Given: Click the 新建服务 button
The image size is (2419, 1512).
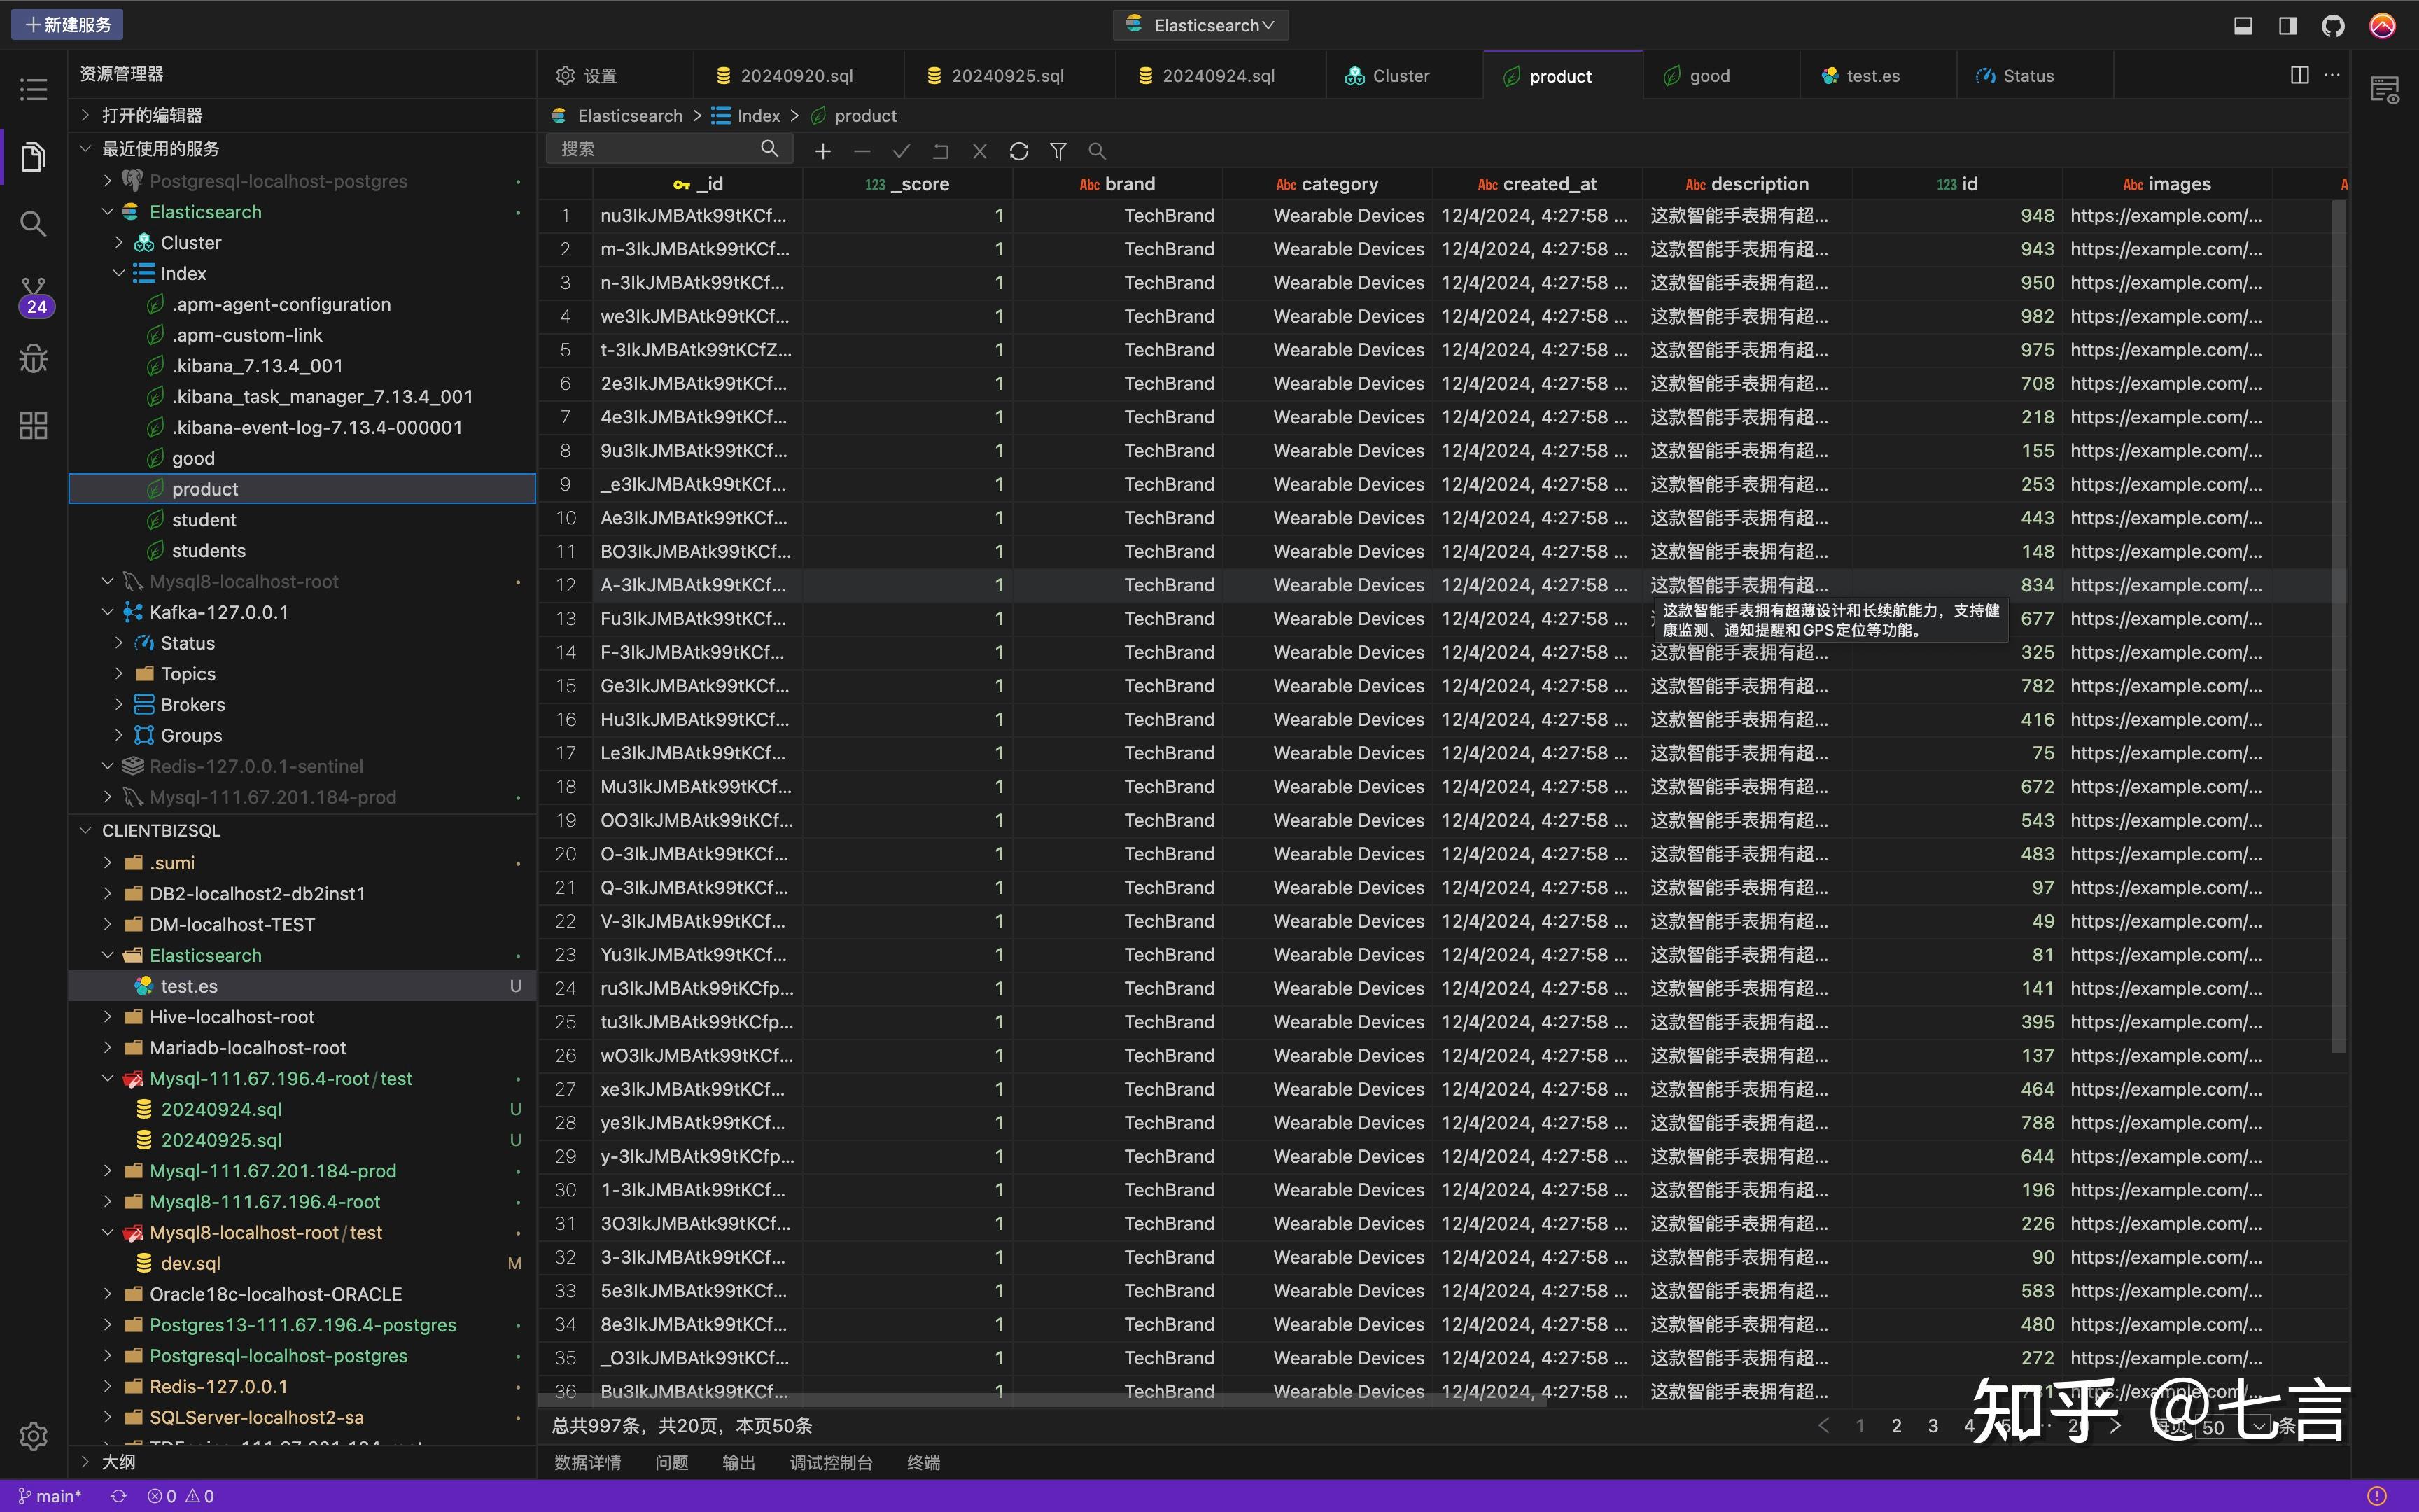Looking at the screenshot, I should coord(67,25).
